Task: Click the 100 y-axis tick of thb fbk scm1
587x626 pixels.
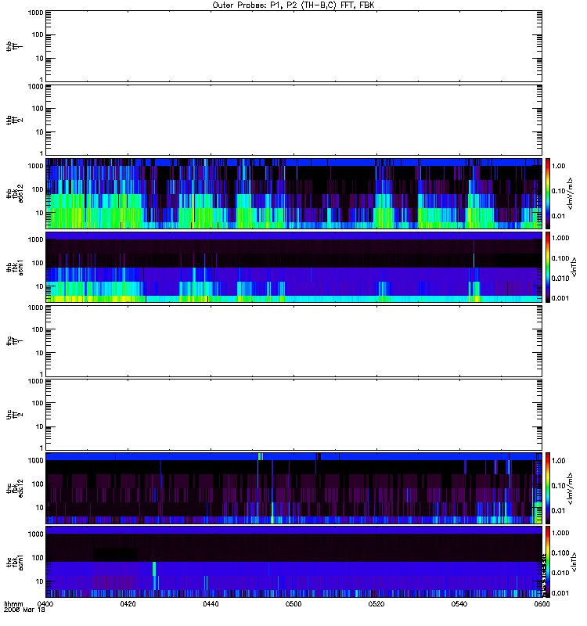Action: tap(38, 263)
